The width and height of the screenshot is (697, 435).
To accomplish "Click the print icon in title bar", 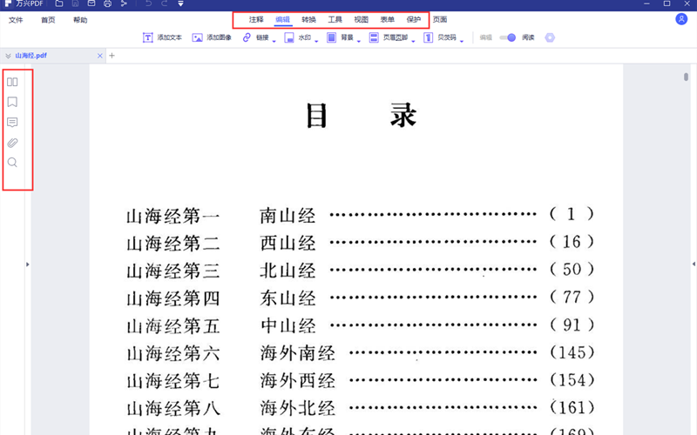I will [107, 4].
